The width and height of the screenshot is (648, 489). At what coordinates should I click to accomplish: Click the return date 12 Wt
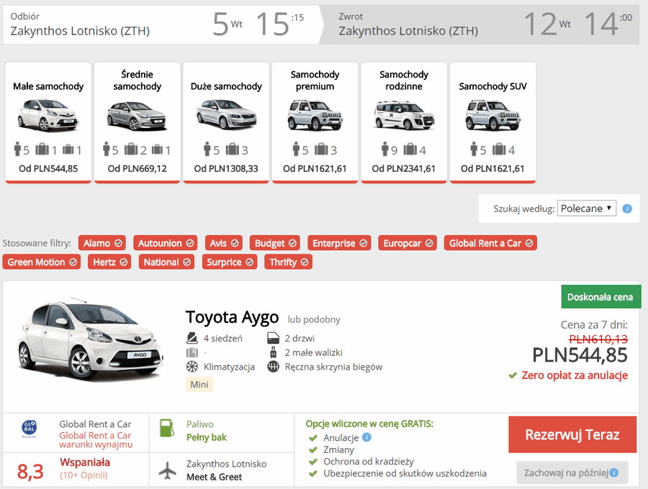click(547, 24)
